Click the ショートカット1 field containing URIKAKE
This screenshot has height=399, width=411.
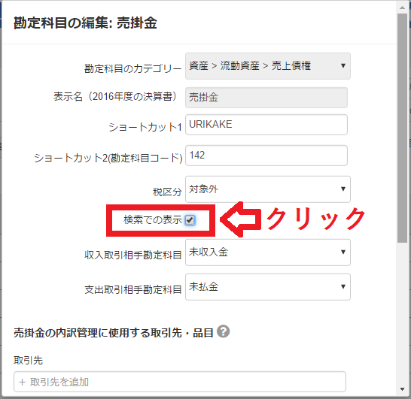(x=266, y=125)
